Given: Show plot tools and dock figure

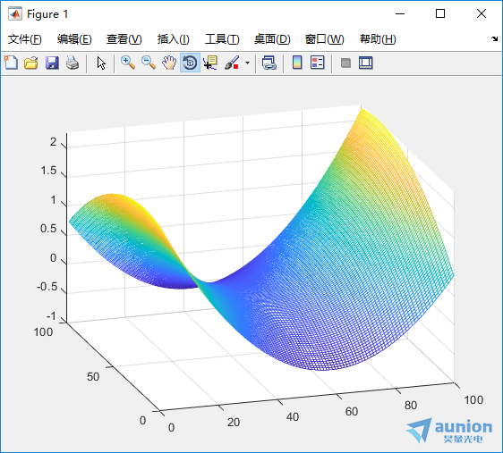Looking at the screenshot, I should [x=366, y=63].
